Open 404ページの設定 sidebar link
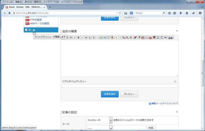Screen dimensions: 205x131 coord(40,24)
